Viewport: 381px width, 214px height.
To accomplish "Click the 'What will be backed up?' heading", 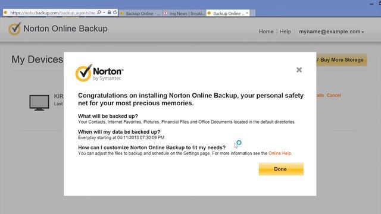I will pos(108,117).
